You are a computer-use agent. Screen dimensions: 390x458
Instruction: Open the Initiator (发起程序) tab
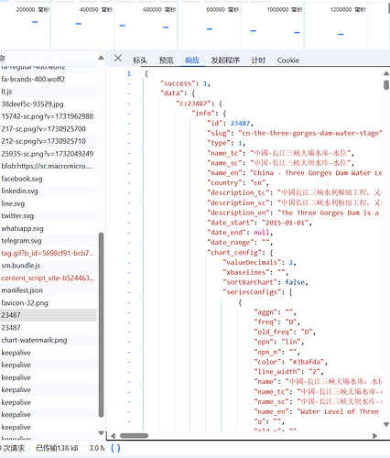tap(225, 60)
